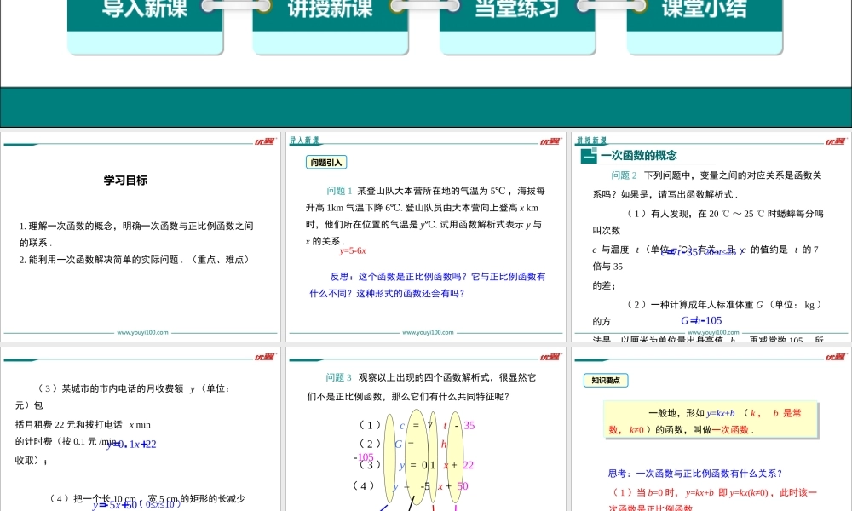Screen dimensions: 852x511
Task: Click the 优翼 logo on 一次函数的概念 slide
Action: point(835,142)
